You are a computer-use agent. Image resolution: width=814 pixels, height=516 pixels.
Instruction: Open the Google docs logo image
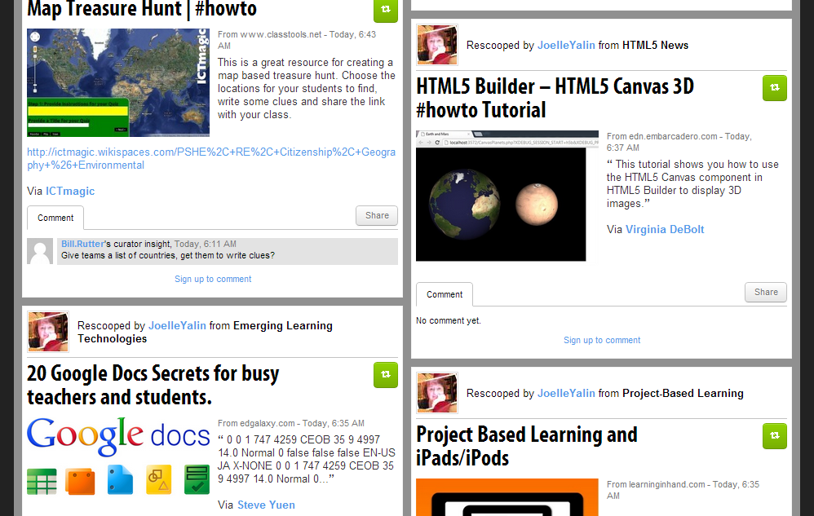pos(118,456)
